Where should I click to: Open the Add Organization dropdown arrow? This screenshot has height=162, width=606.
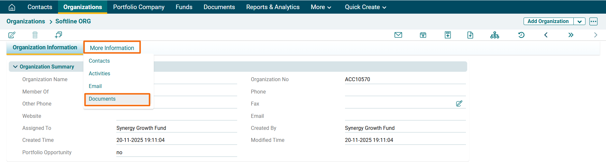click(579, 21)
